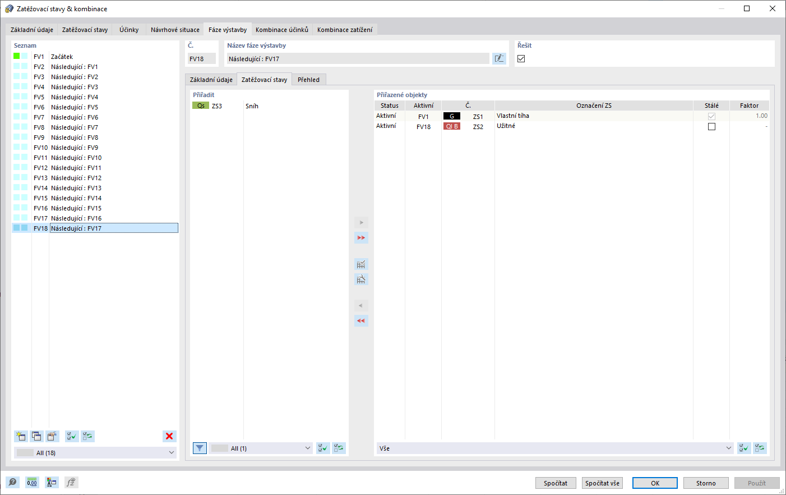Screen dimensions: 786x495
Task: Edit construction stage name with pencil icon
Action: coord(499,58)
